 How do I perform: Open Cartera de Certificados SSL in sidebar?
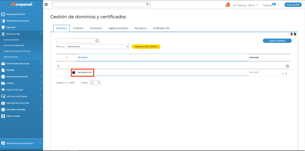click(14, 45)
